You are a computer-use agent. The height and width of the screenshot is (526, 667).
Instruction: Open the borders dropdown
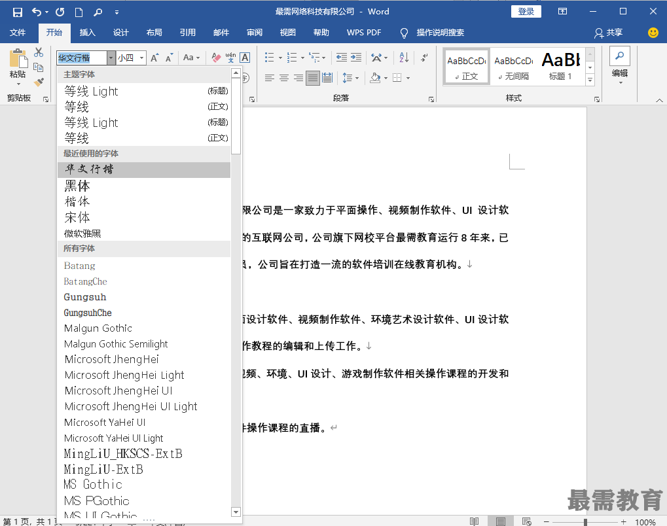pos(408,78)
